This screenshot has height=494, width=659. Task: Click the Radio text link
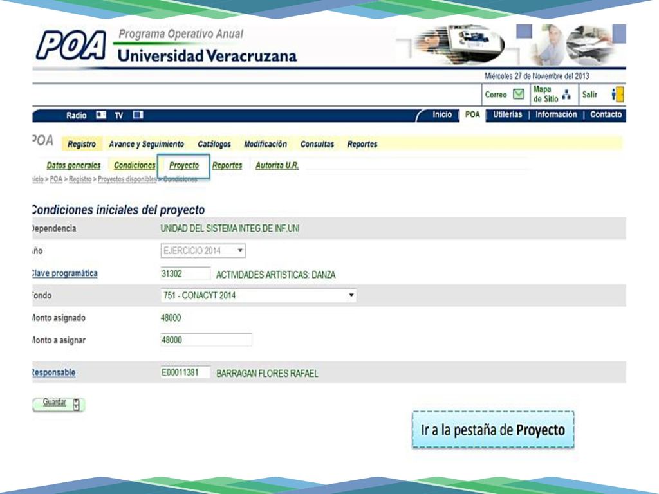point(76,115)
